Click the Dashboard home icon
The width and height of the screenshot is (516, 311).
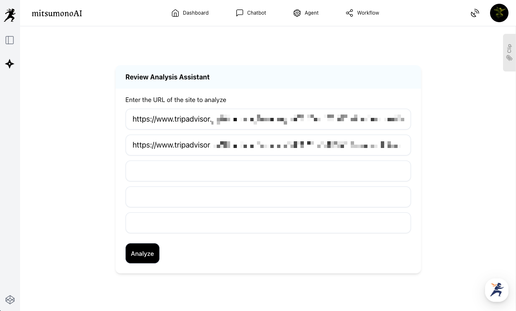point(175,13)
